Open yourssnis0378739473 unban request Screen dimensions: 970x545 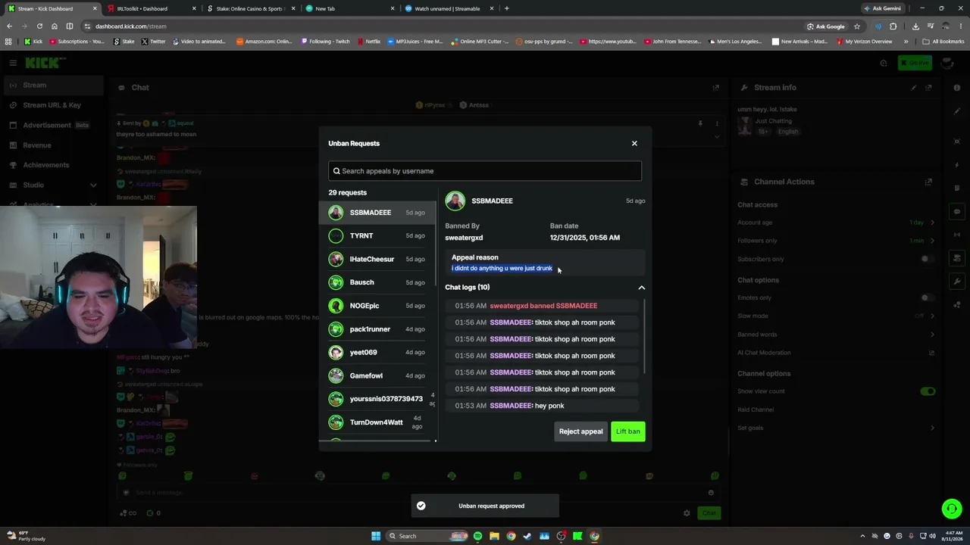[377, 399]
